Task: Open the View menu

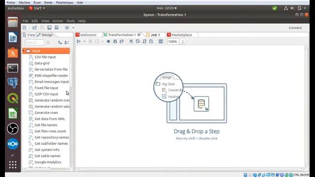Action: click(x=45, y=21)
